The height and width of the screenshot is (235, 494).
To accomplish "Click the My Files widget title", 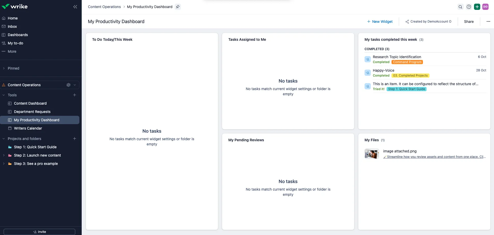I will coord(372,140).
